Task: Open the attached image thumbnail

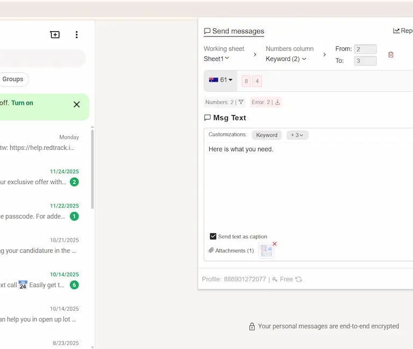Action: click(266, 251)
